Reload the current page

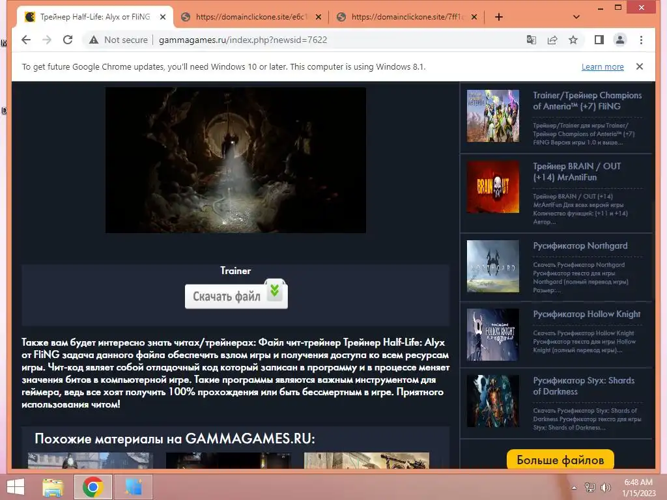point(68,40)
